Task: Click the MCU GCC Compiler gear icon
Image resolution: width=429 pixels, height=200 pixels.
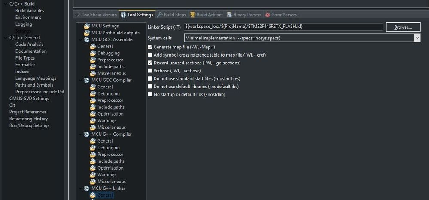Action: [x=87, y=80]
